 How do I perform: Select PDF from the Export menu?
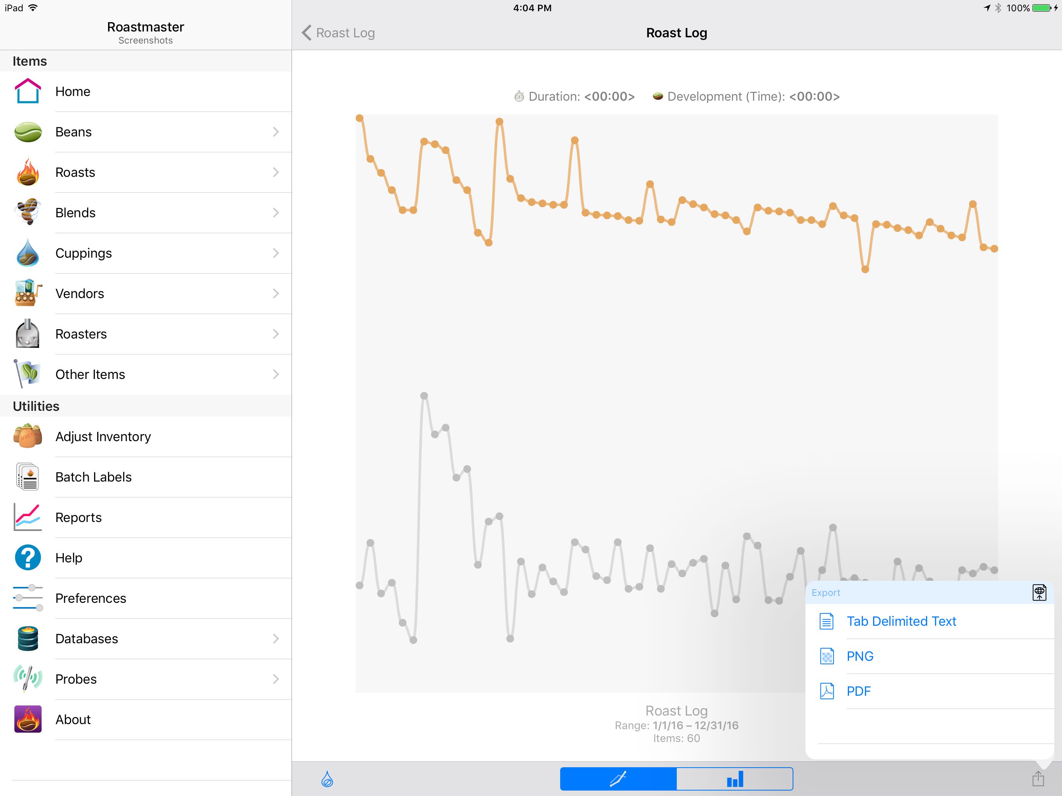[858, 691]
